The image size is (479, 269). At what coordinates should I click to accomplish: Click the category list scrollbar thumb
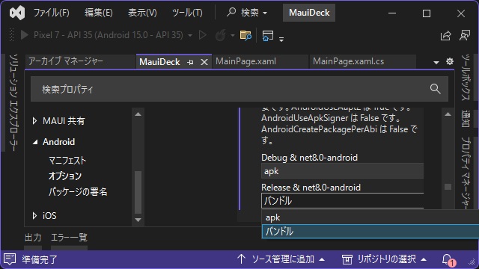[138, 192]
